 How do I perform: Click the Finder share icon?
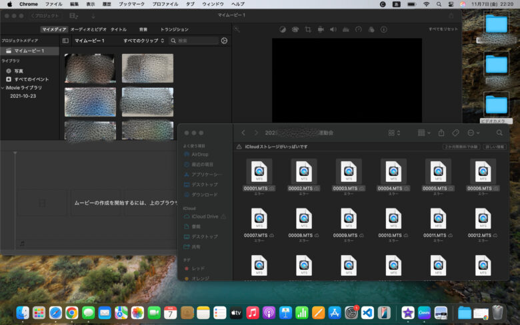pyautogui.click(x=441, y=133)
